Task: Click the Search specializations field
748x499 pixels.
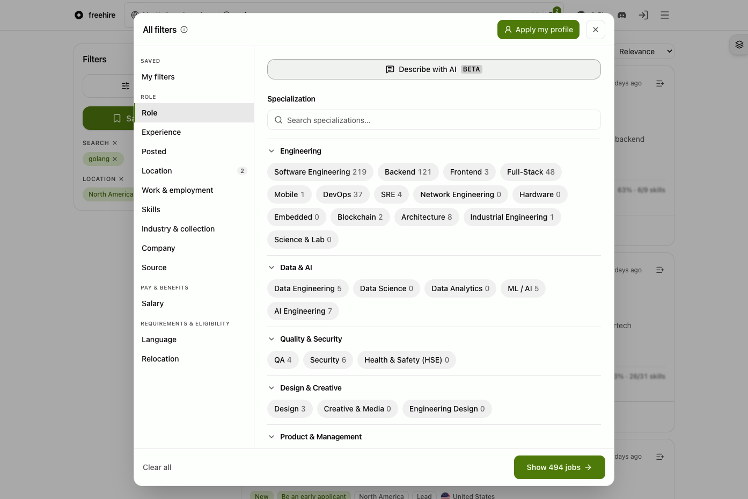Action: 434,120
